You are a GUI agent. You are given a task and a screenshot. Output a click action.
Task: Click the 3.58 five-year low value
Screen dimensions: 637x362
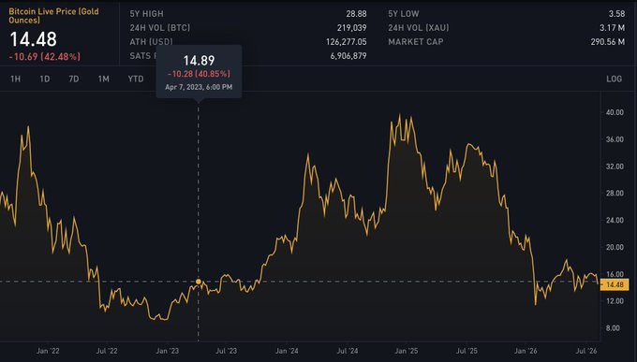pyautogui.click(x=616, y=14)
